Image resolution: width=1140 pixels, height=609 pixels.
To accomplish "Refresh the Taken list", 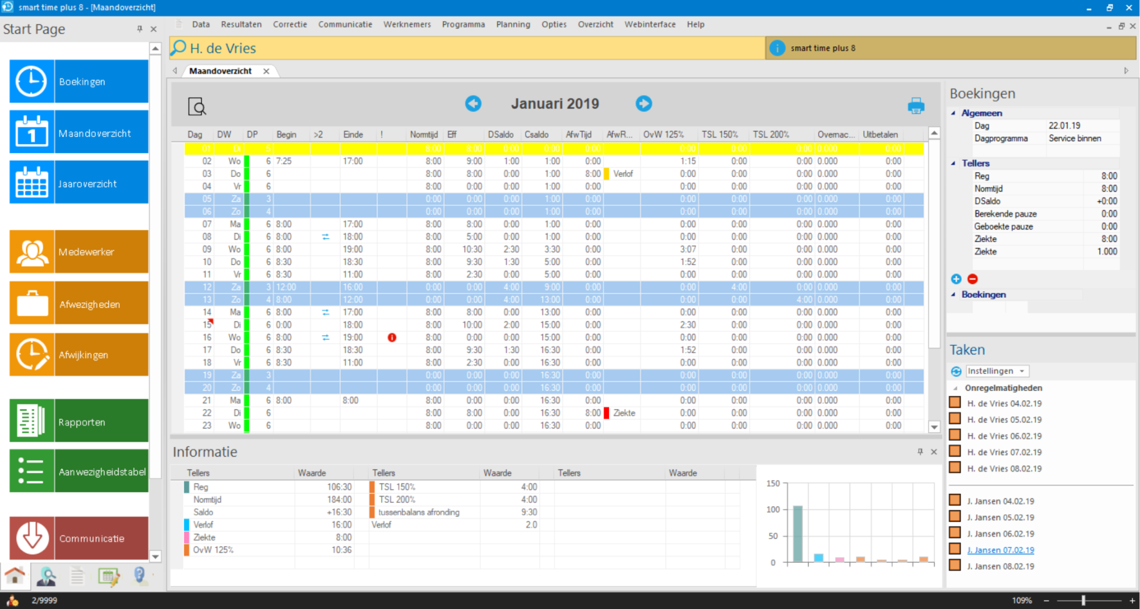I will 956,371.
